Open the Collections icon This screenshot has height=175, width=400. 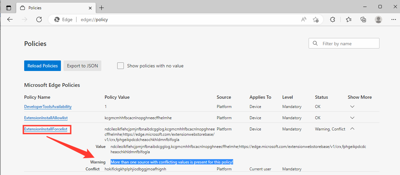point(363,19)
